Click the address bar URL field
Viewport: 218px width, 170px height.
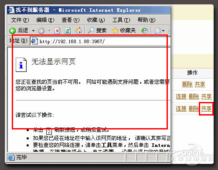pos(100,41)
